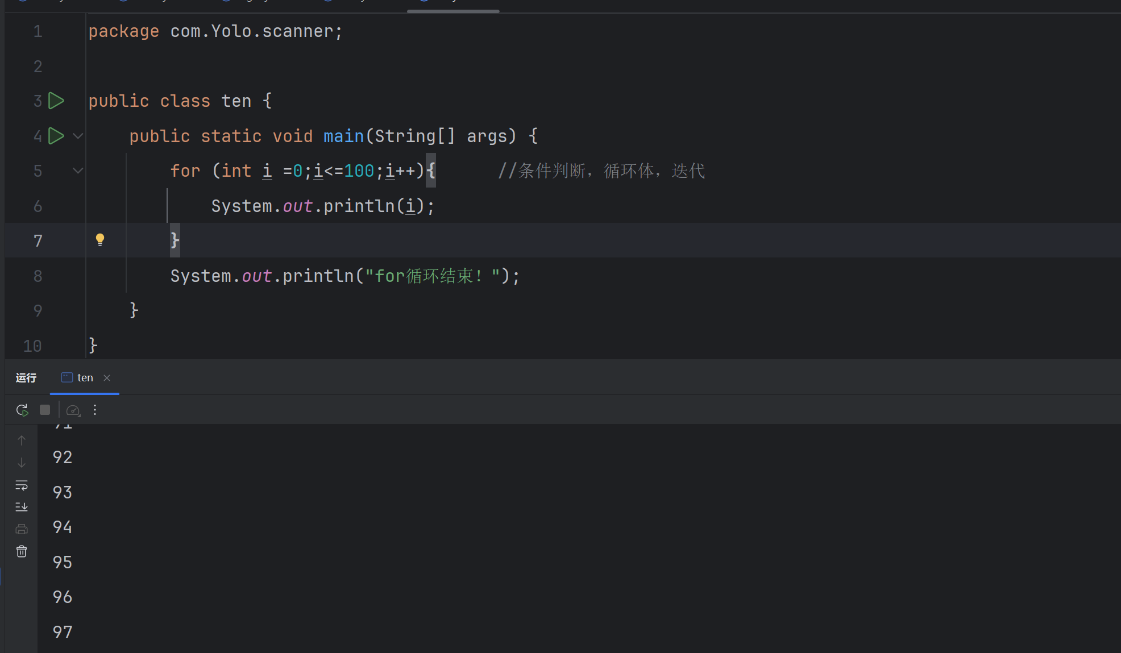Click line number 8 in the gutter

coord(38,276)
